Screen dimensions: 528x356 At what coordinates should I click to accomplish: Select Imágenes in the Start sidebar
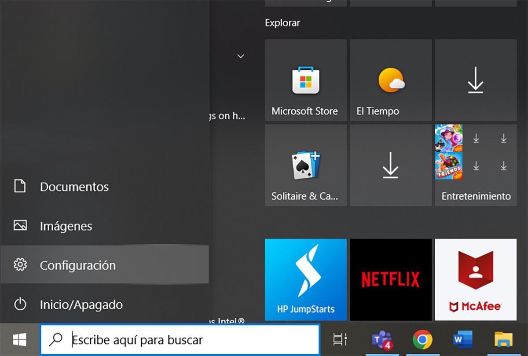[x=66, y=226]
